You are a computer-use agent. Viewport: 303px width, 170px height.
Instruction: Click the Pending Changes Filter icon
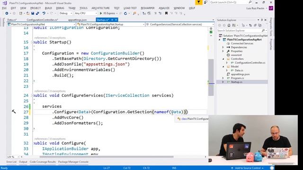click(243, 25)
